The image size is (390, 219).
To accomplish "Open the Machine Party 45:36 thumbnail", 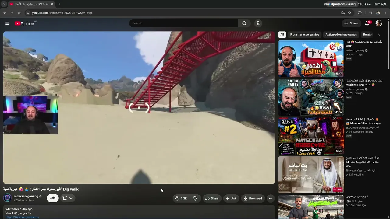I will pos(311,97).
